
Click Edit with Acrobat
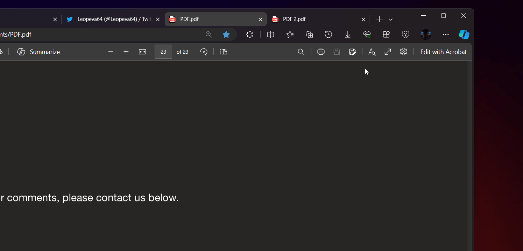(x=443, y=52)
